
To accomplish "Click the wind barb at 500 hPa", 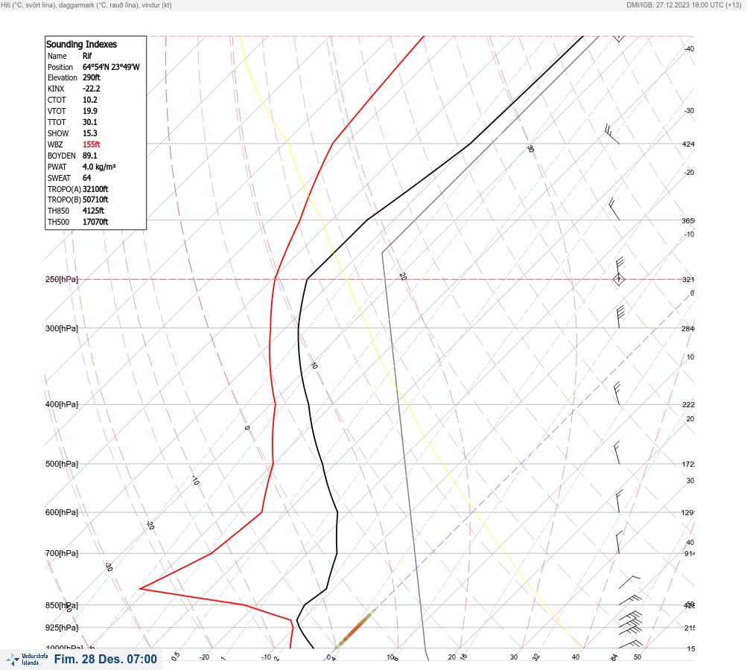I will click(617, 453).
